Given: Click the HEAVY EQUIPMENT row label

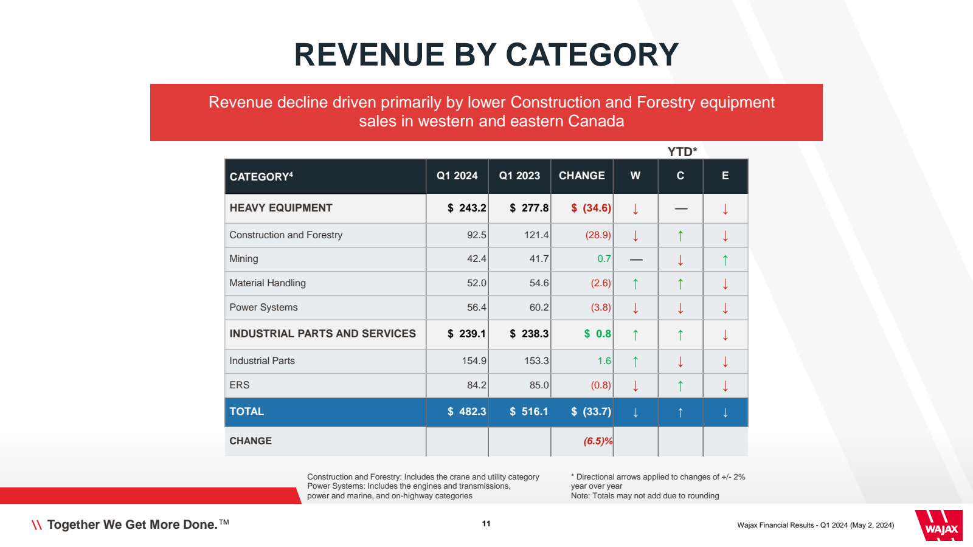Looking at the screenshot, I should (281, 208).
